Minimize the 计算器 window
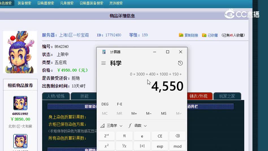The height and width of the screenshot is (151, 268). pyautogui.click(x=155, y=52)
